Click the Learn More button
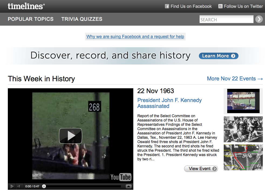The height and width of the screenshot is (196, 265). click(219, 56)
